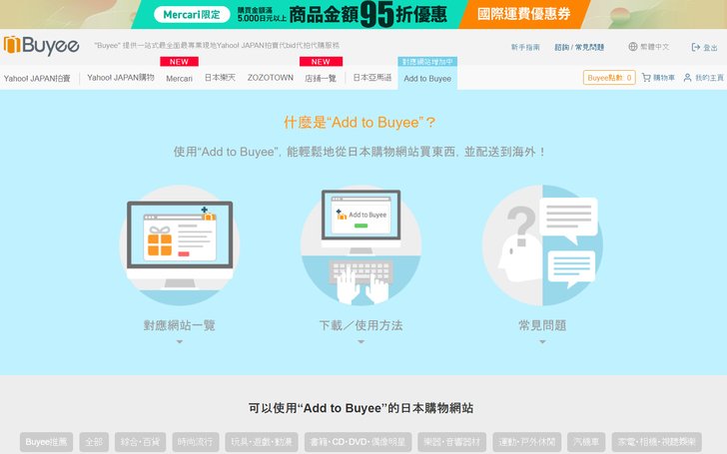Click the logout arrow icon
This screenshot has width=727, height=454.
(695, 47)
